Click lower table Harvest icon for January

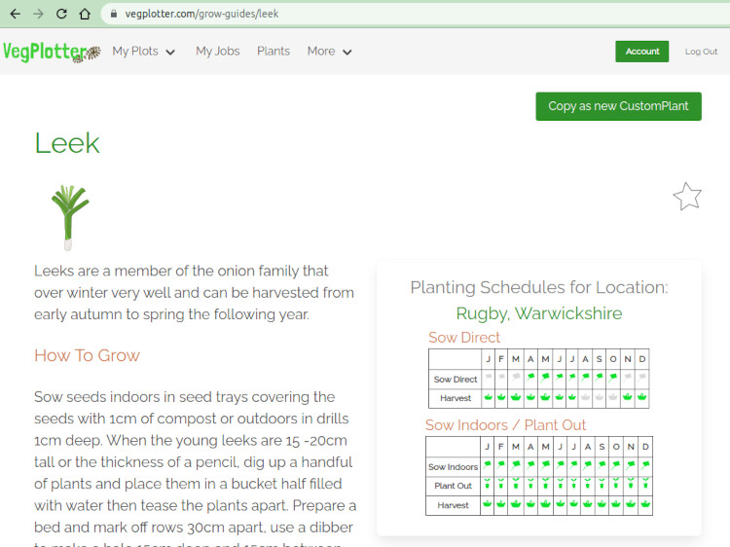(x=487, y=504)
